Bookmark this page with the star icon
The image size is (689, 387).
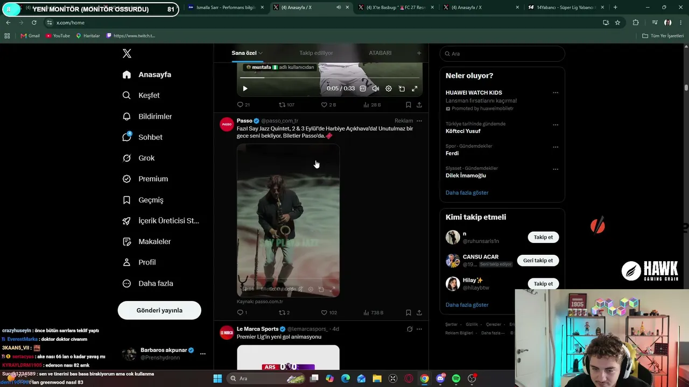tap(617, 23)
